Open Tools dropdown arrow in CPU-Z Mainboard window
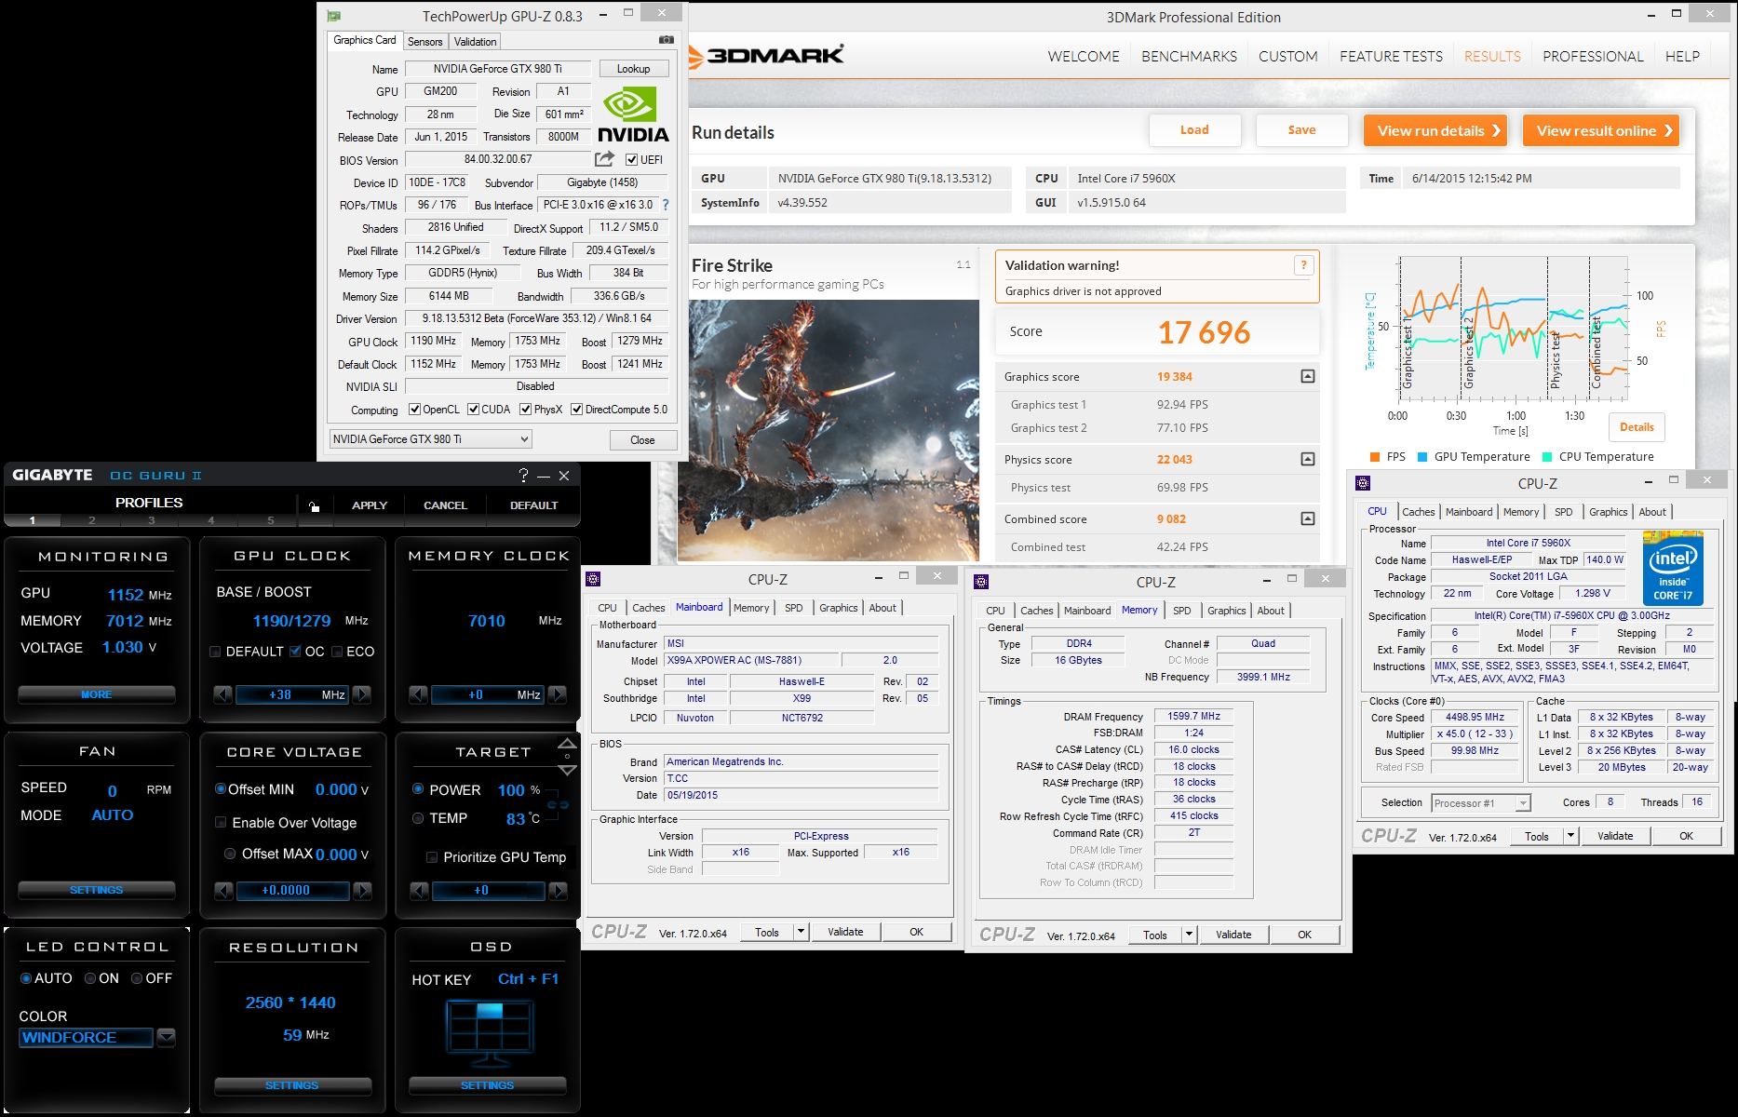This screenshot has height=1117, width=1738. [x=801, y=932]
